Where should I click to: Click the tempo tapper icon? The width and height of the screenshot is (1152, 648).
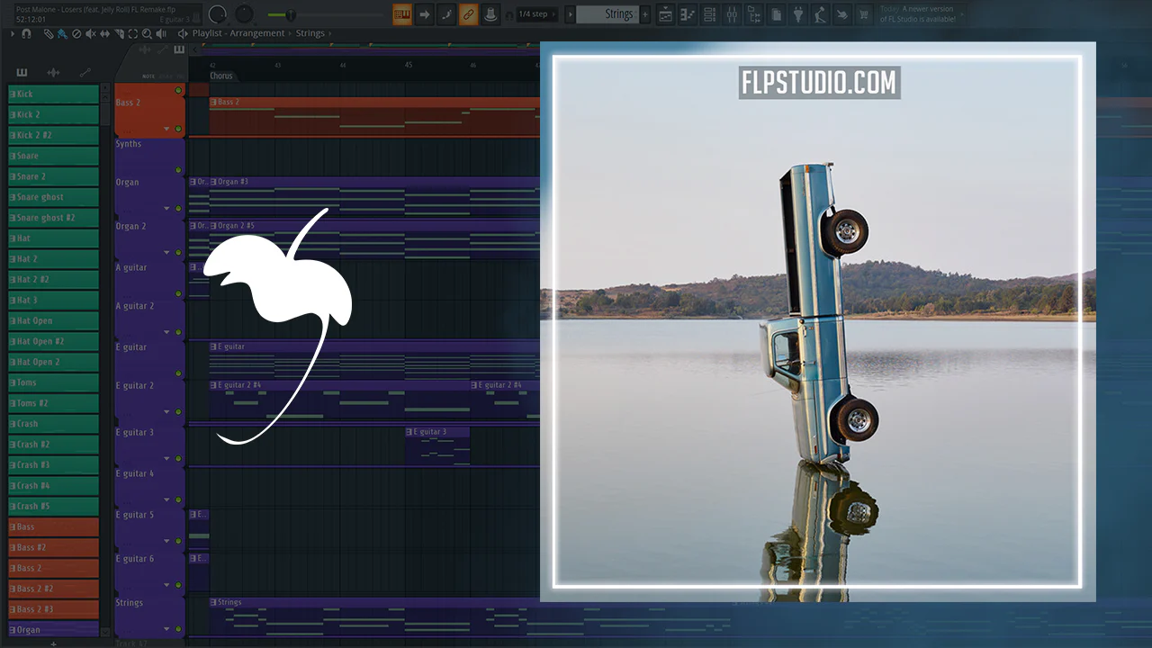click(820, 14)
